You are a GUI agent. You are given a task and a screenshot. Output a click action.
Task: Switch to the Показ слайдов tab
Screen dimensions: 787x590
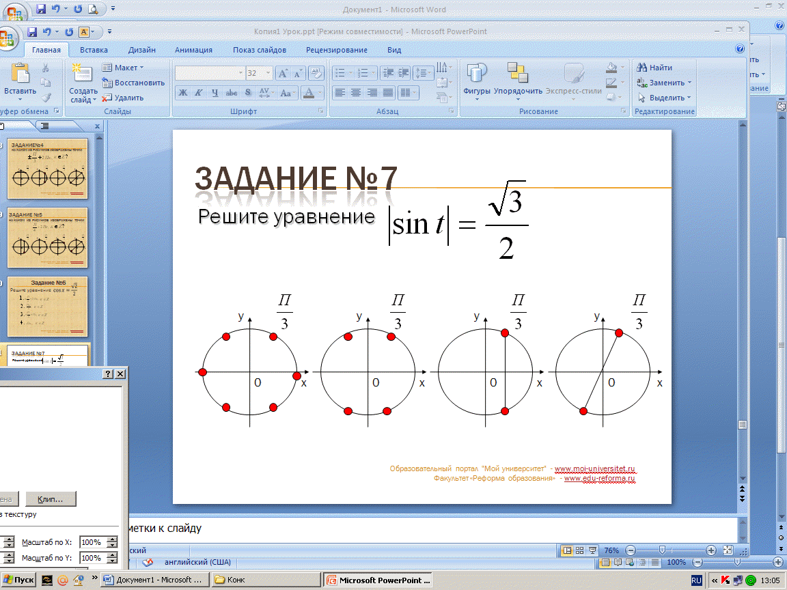260,50
